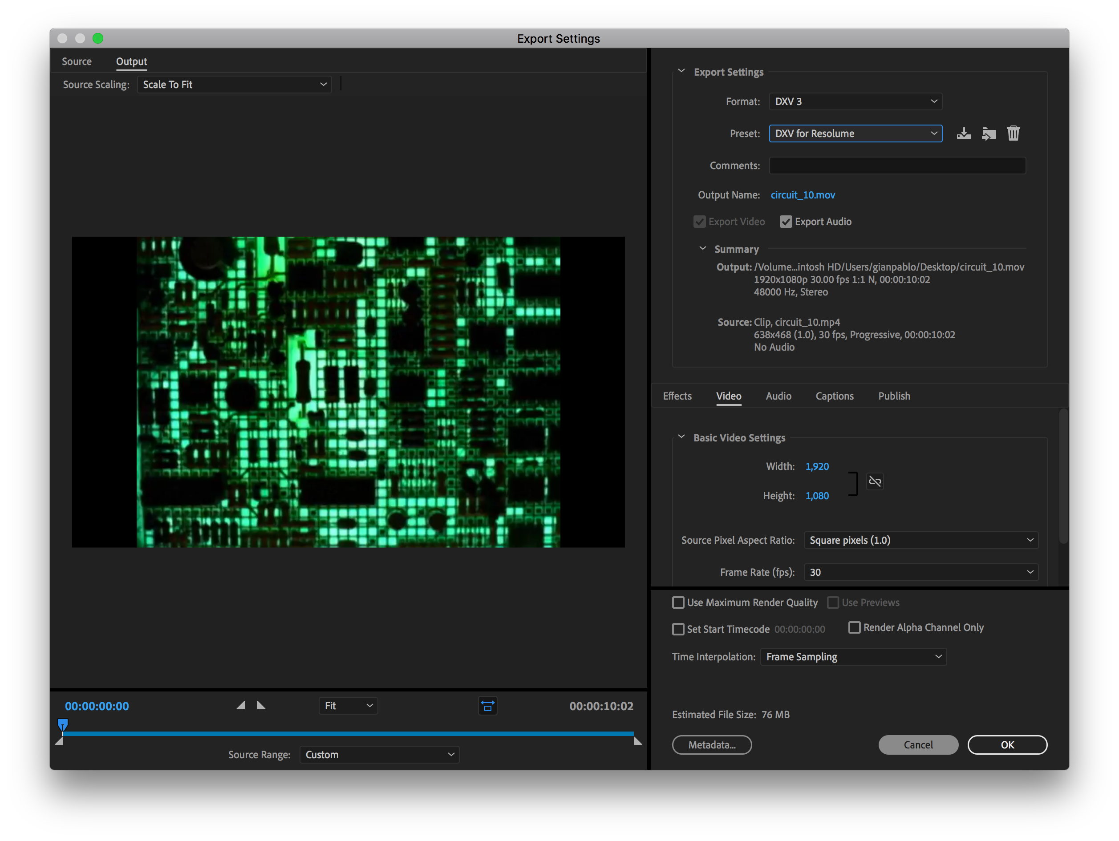1119x841 pixels.
Task: Click the Metadata button
Action: (x=712, y=745)
